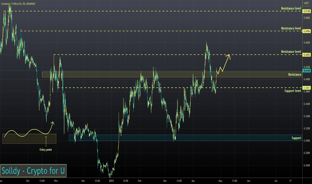Click the 0.3400 price scale value
The image size is (312, 184).
(307, 116)
